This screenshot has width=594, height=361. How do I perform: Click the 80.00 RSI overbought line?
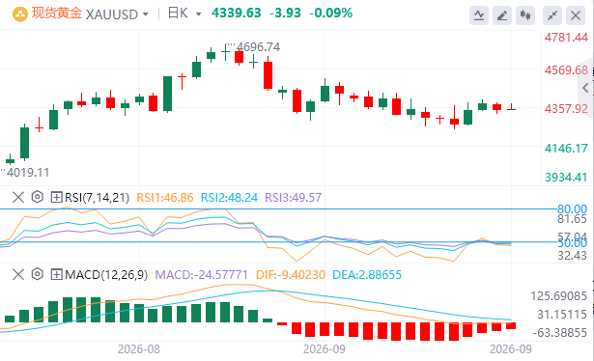coord(278,208)
